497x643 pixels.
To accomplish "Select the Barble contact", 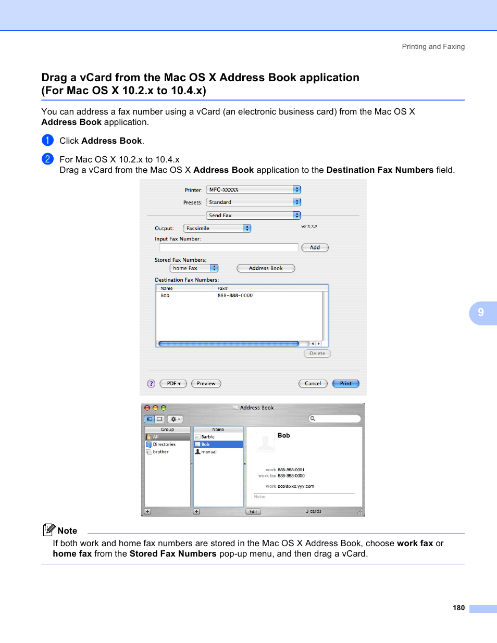I will [218, 437].
